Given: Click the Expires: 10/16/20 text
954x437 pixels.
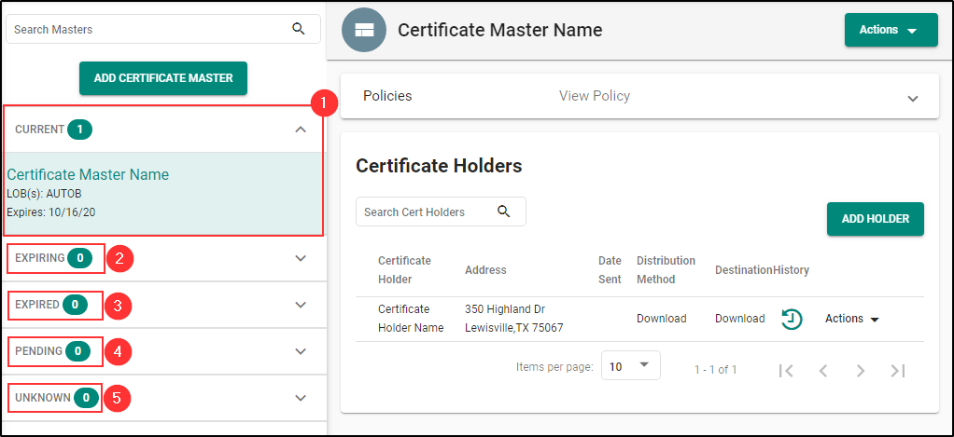Looking at the screenshot, I should click(x=51, y=212).
